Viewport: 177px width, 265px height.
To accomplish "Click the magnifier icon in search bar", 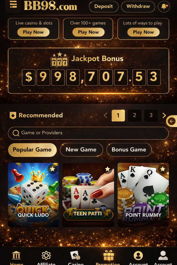I will 16,133.
